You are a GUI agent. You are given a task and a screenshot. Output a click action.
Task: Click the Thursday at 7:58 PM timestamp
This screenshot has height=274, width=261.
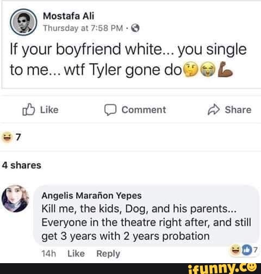click(x=83, y=28)
